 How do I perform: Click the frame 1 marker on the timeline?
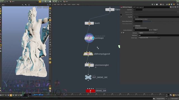click(x=33, y=94)
